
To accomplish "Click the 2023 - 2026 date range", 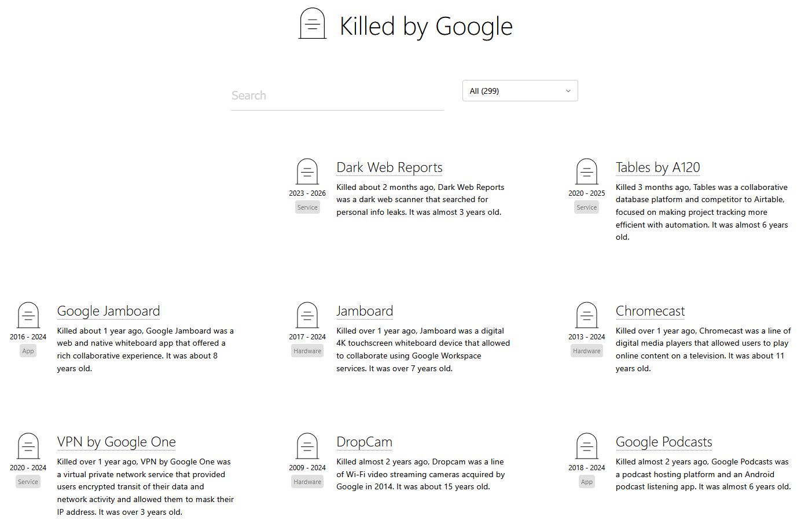I will [x=307, y=193].
